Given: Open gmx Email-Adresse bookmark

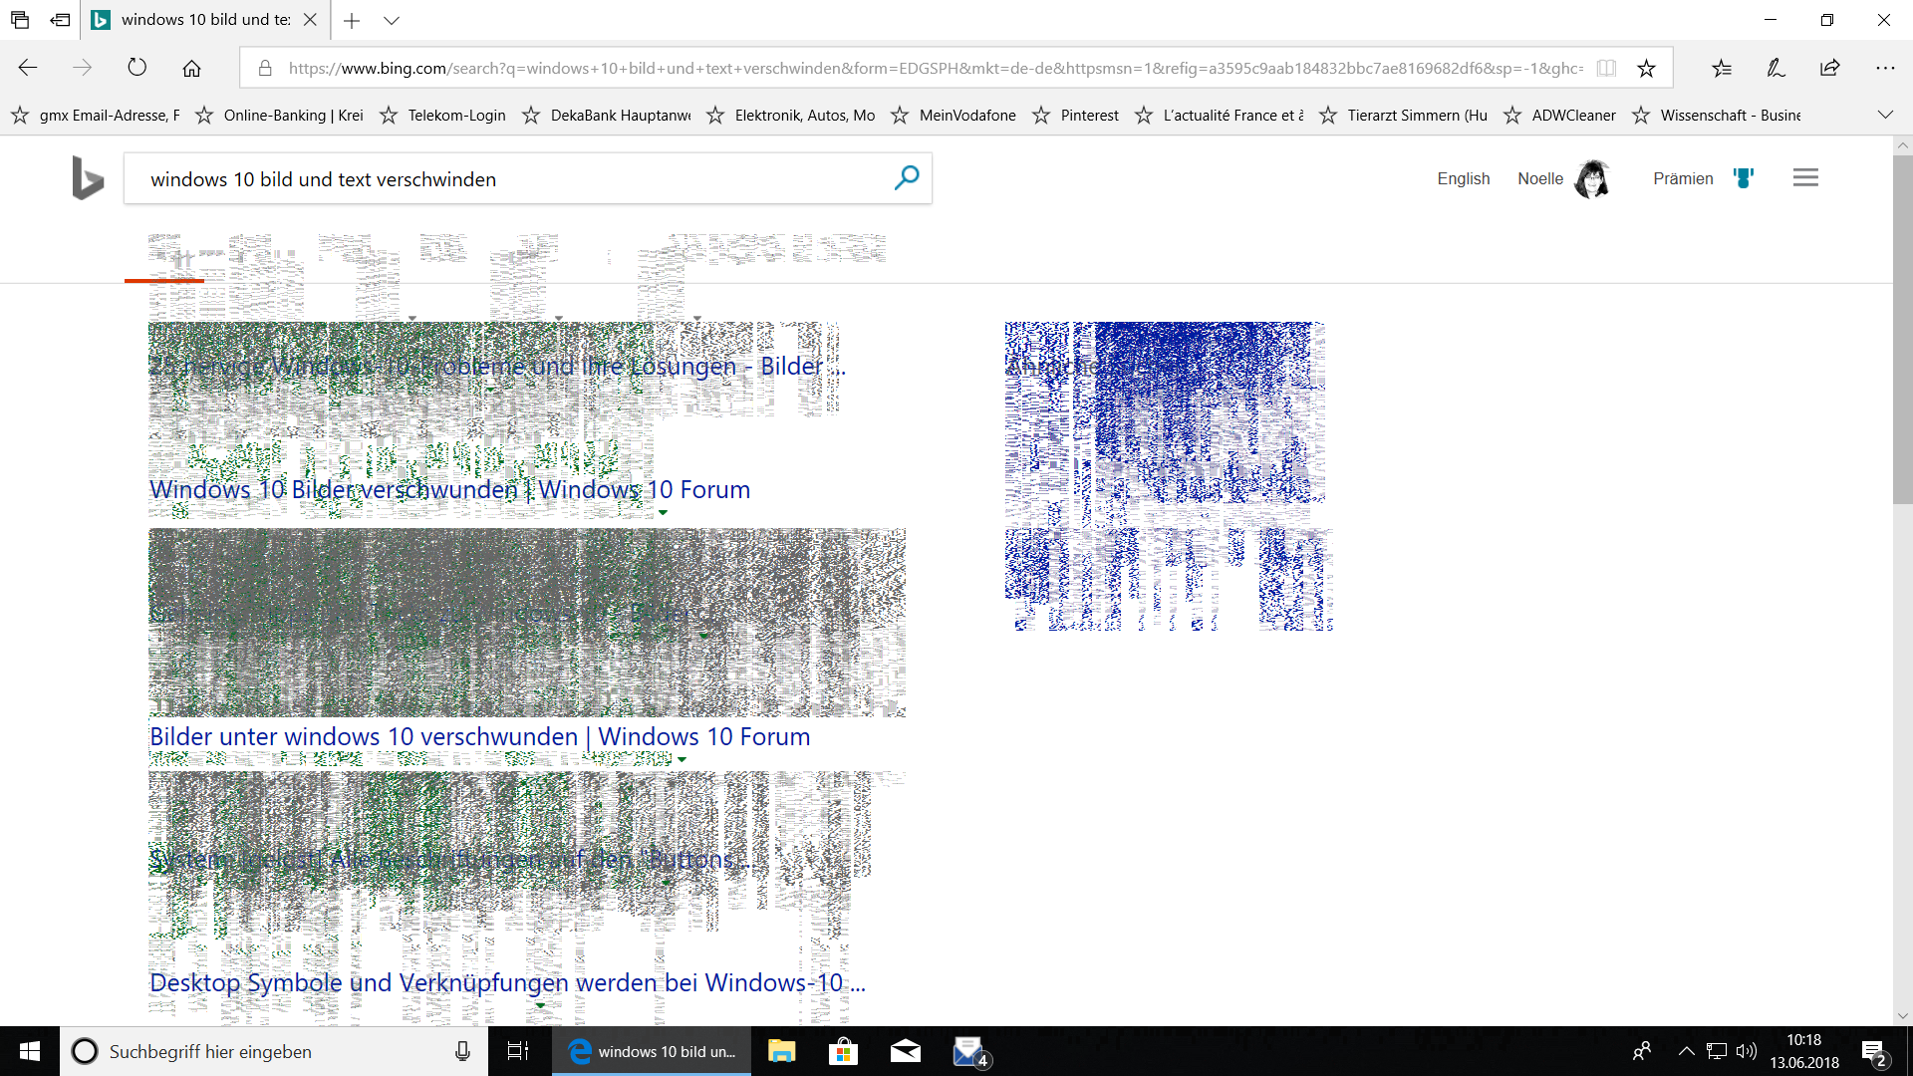Looking at the screenshot, I should tap(96, 116).
